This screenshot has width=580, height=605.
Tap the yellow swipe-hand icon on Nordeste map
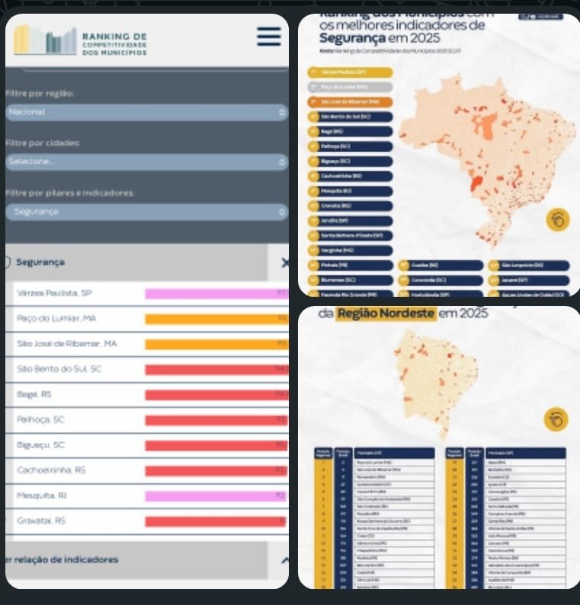tap(556, 419)
